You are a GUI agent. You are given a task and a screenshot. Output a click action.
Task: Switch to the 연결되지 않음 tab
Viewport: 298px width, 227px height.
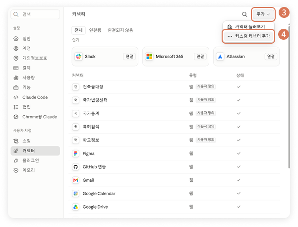[120, 30]
